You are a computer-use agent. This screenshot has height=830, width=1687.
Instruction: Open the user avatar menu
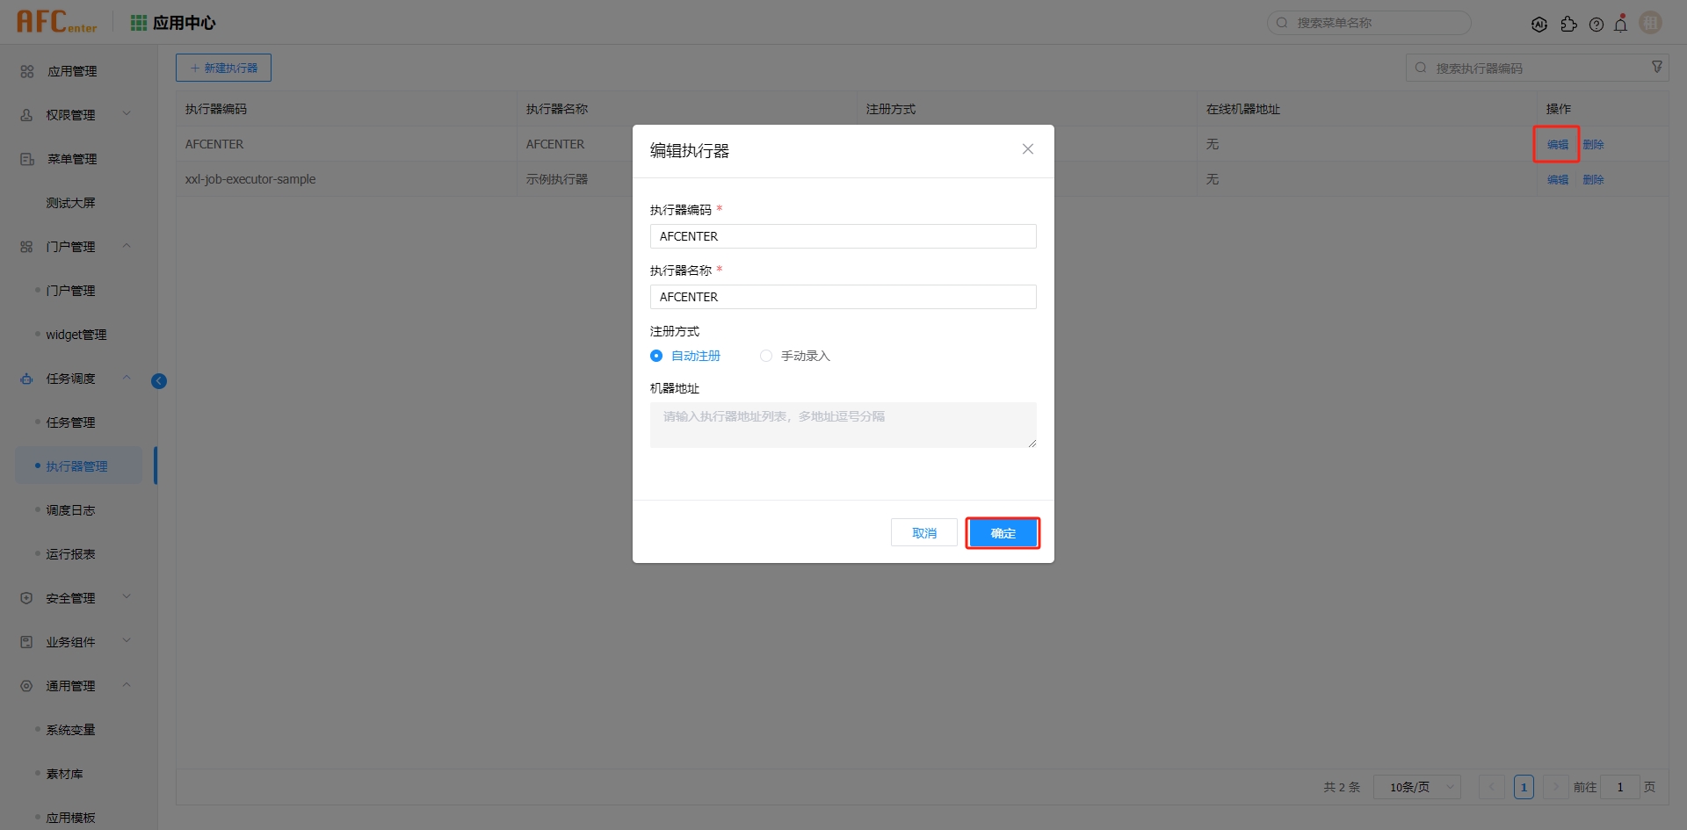(x=1651, y=23)
